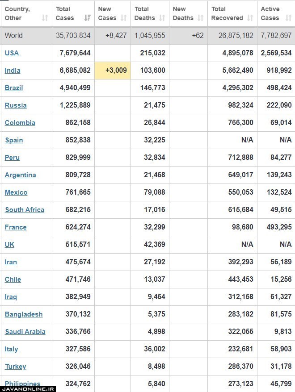Screen dimensions: 295x392
Task: Sort table by Total Recovered icon
Action: (x=250, y=18)
